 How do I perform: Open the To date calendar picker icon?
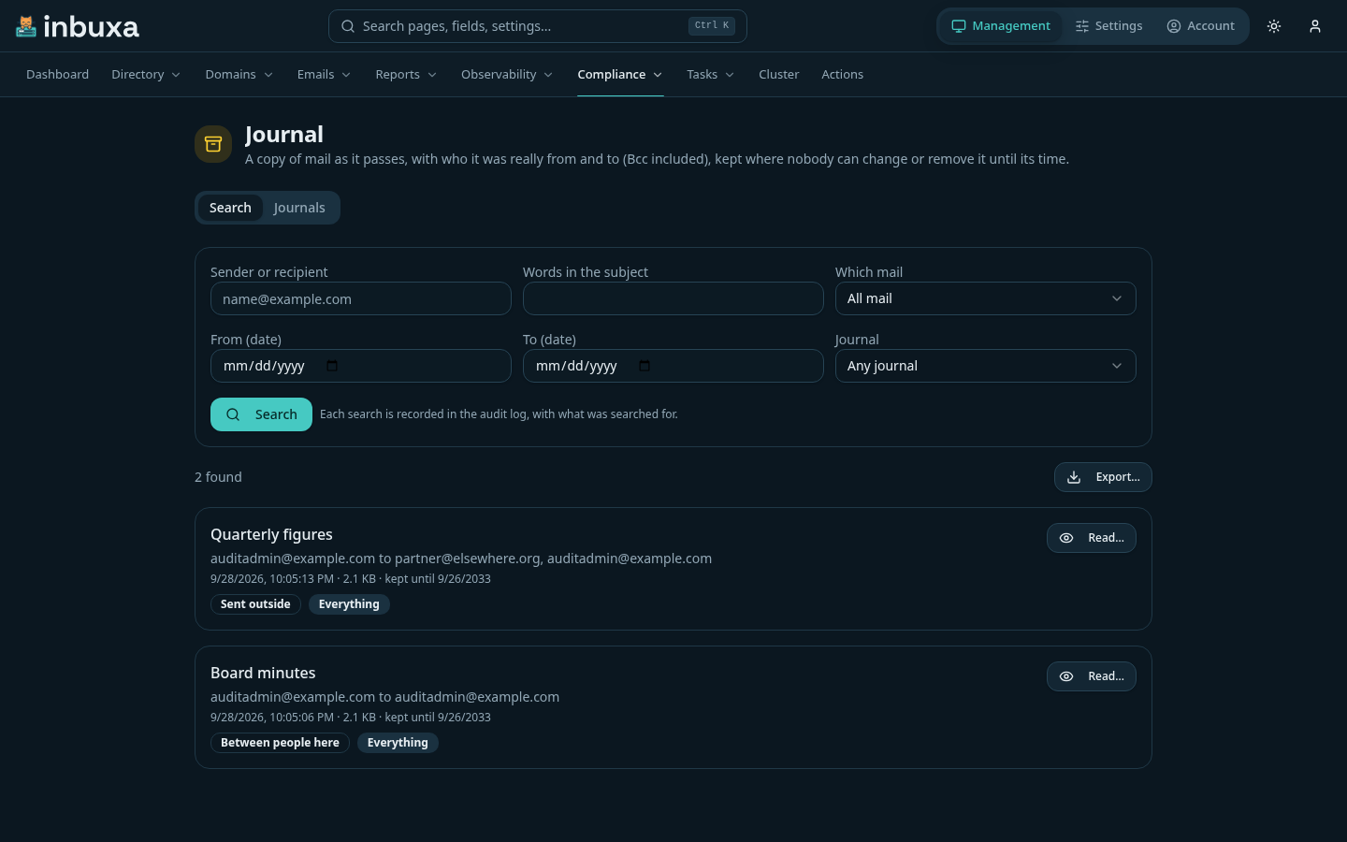coord(645,366)
